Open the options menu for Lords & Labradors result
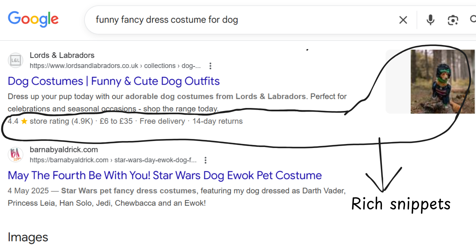 [x=210, y=66]
